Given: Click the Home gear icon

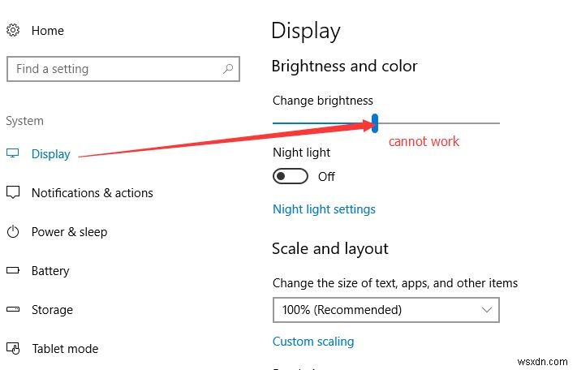Looking at the screenshot, I should [13, 31].
